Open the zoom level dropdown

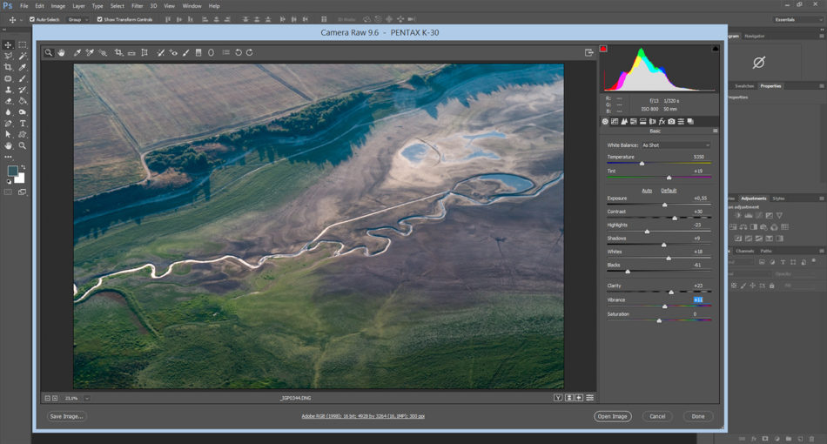pyautogui.click(x=87, y=398)
